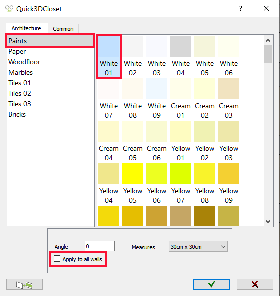This screenshot has height=296, width=280.
Task: Click the scrollbar down arrow
Action: (268, 222)
